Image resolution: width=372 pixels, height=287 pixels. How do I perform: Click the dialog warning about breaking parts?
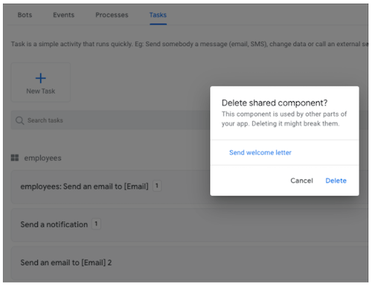284,119
